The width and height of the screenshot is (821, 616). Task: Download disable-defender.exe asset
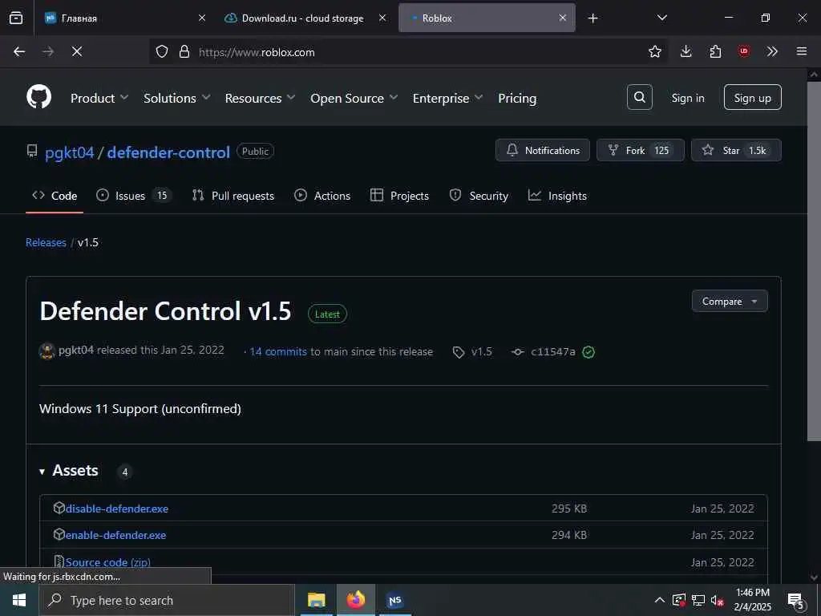117,509
